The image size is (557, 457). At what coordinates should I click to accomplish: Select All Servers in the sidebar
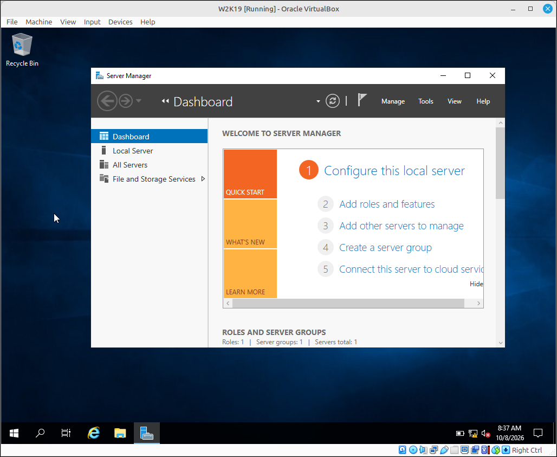(x=149, y=165)
